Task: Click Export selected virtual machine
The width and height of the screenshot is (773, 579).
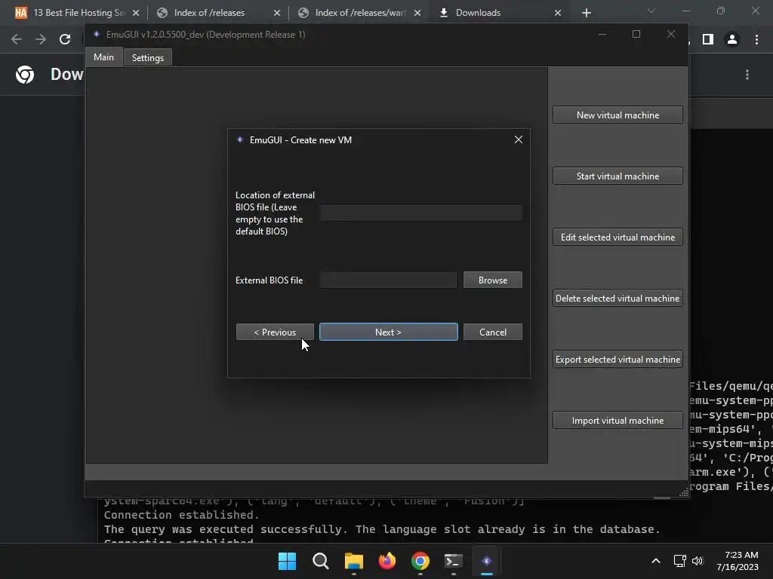Action: [617, 359]
